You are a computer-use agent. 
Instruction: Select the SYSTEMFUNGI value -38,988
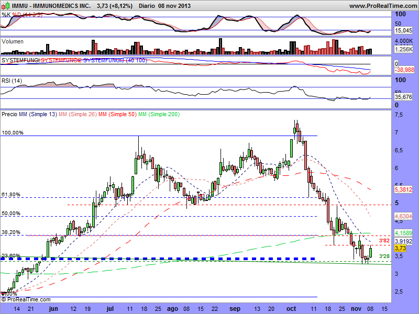[404, 70]
